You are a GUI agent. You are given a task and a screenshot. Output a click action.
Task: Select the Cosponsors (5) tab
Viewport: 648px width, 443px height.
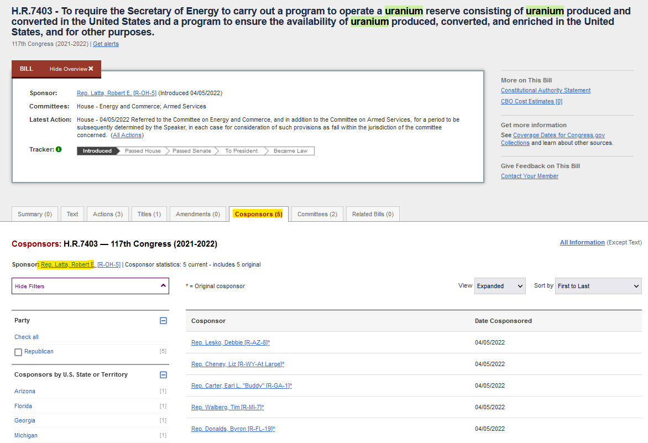click(x=259, y=214)
